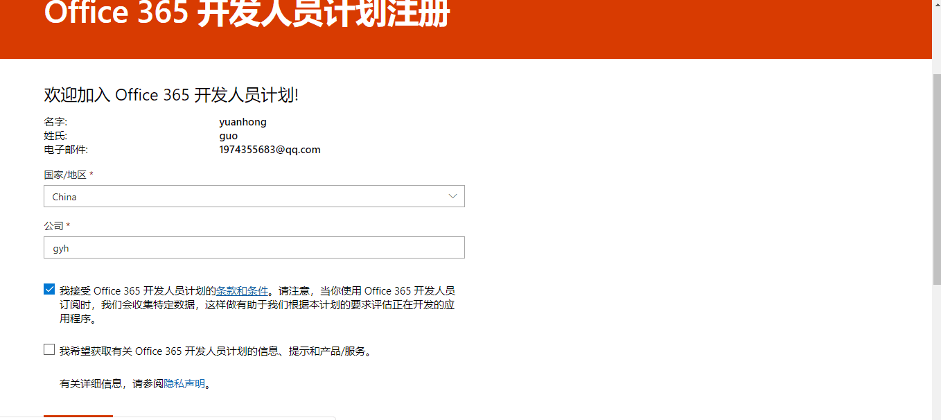This screenshot has width=941, height=420.
Task: Click the heading 欢迎加入 Office 365 开发人员计划!
Action: 171,95
